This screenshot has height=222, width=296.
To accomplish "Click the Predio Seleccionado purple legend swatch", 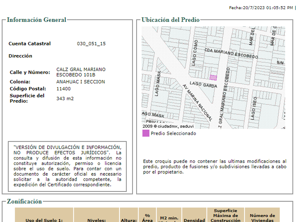I will click(146, 133).
